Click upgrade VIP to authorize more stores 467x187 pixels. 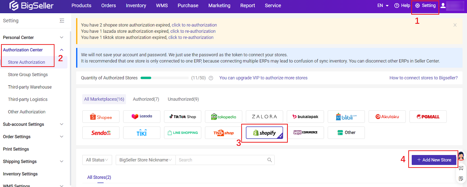tap(264, 78)
